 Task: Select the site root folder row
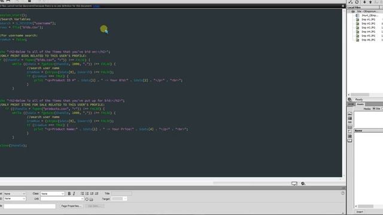(364, 11)
